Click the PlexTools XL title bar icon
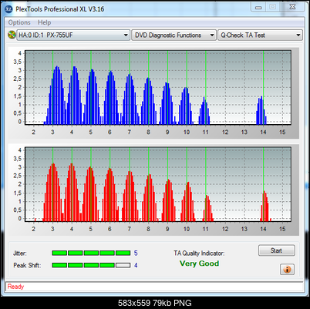Image resolution: width=310 pixels, height=309 pixels. click(x=8, y=9)
